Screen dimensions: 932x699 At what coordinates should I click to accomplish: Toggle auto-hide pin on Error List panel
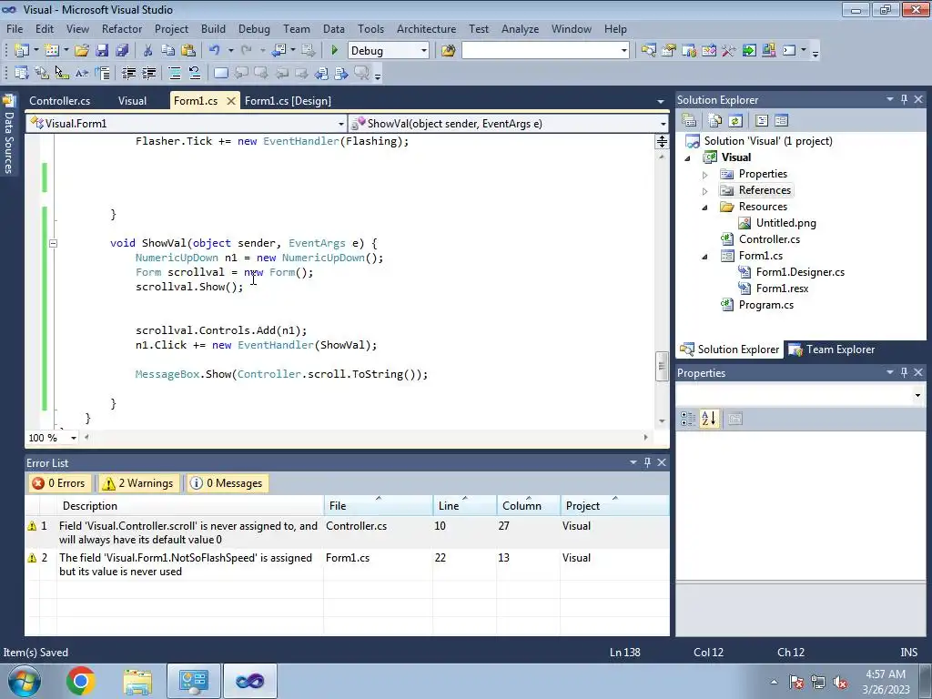(647, 462)
